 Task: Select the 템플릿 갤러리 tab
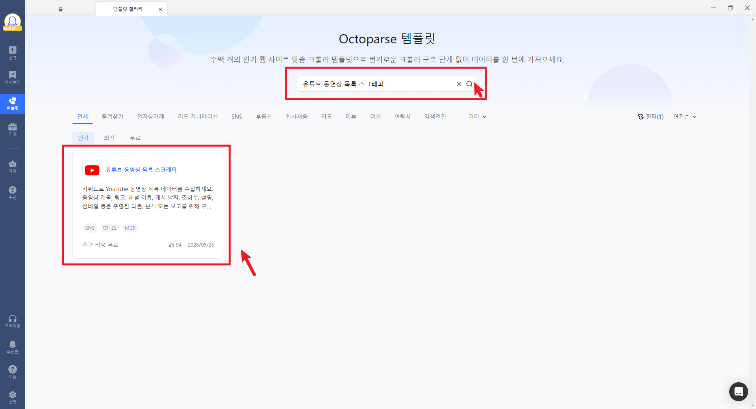(x=128, y=9)
